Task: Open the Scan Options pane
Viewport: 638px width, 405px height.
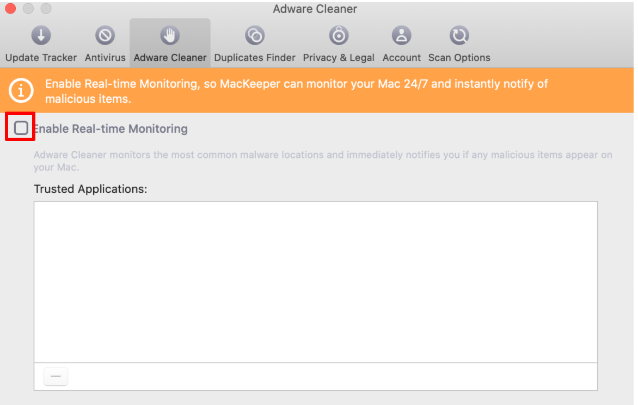Action: (x=459, y=43)
